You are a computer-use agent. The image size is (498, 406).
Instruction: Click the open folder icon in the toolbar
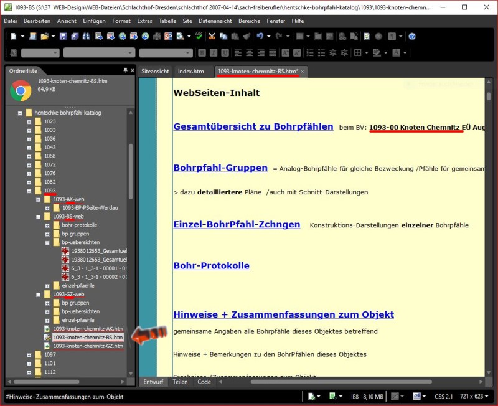click(x=45, y=37)
